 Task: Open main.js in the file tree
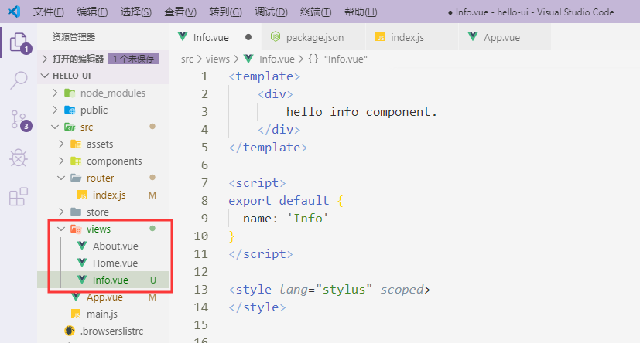click(103, 314)
